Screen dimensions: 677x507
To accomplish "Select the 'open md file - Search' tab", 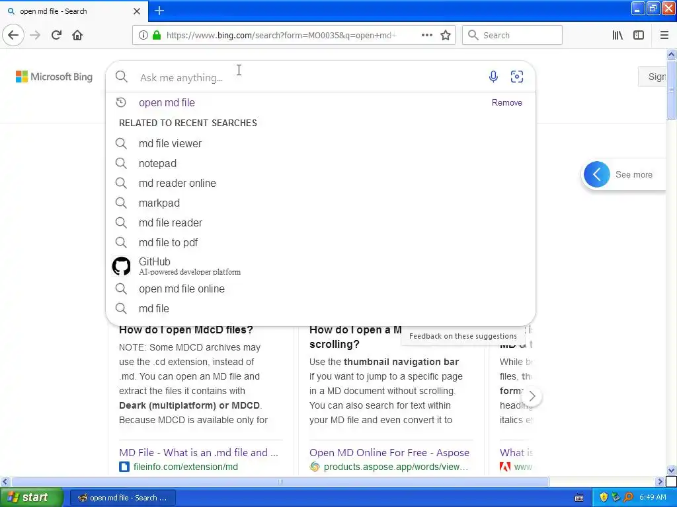I will pyautogui.click(x=73, y=11).
